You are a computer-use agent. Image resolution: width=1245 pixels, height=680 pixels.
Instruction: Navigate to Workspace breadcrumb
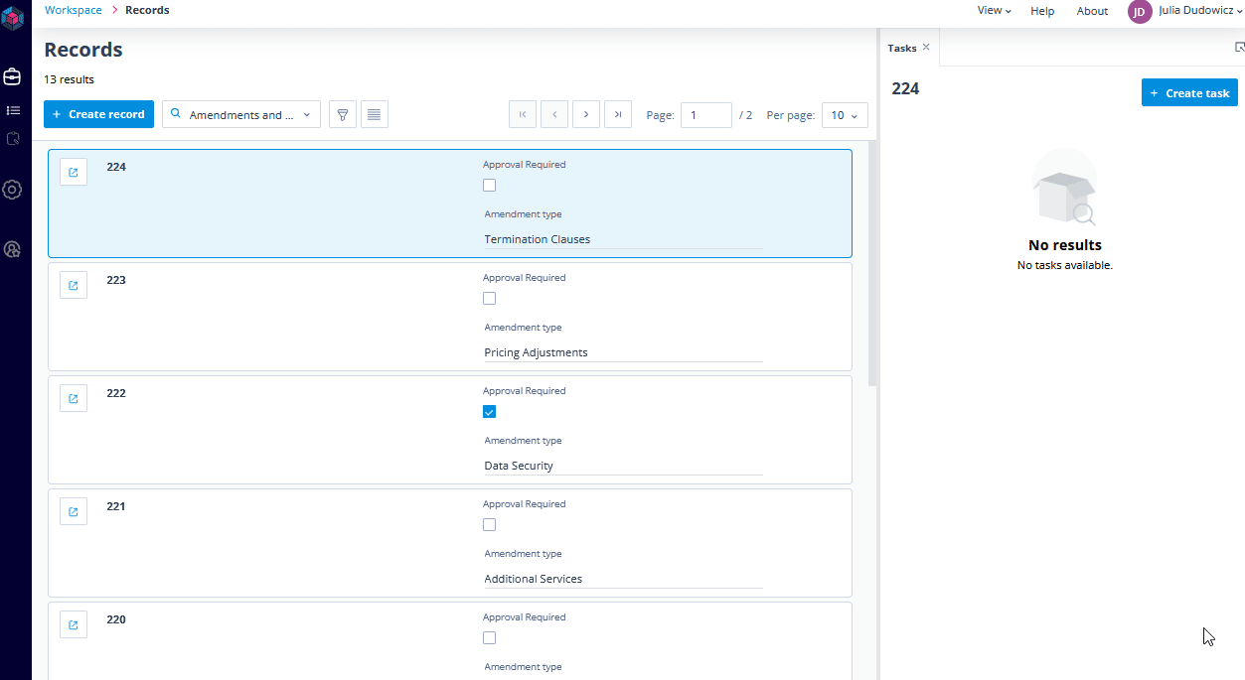coord(74,10)
